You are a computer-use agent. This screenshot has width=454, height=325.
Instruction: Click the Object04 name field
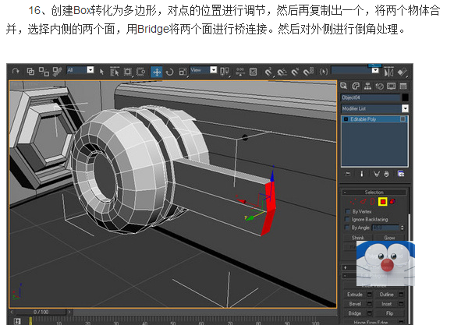[371, 97]
